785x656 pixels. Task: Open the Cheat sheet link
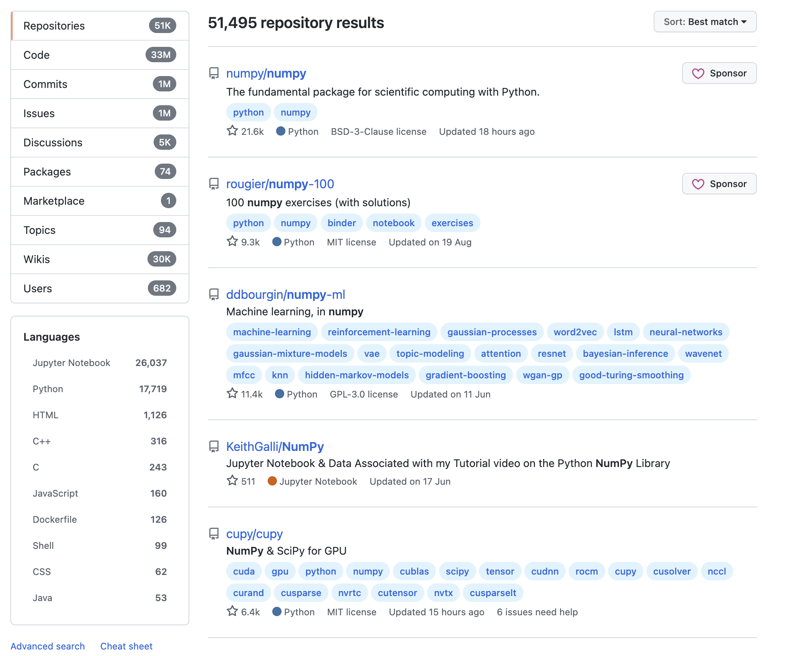[126, 646]
